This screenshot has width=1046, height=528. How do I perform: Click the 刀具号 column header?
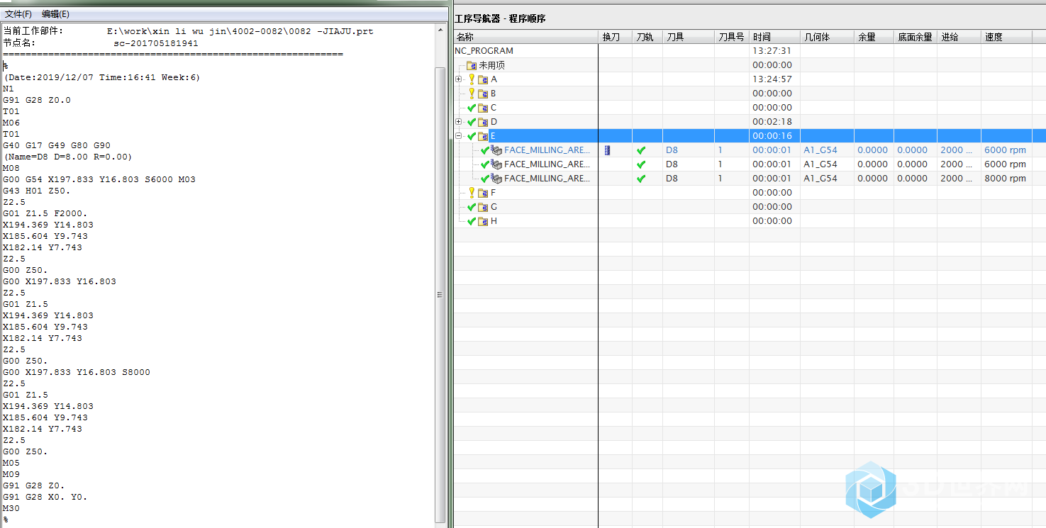[732, 37]
